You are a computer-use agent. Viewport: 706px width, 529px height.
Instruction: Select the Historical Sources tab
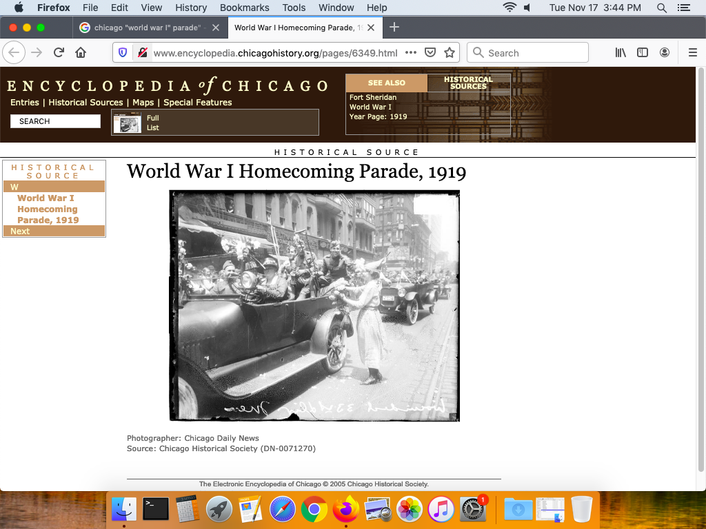[468, 83]
